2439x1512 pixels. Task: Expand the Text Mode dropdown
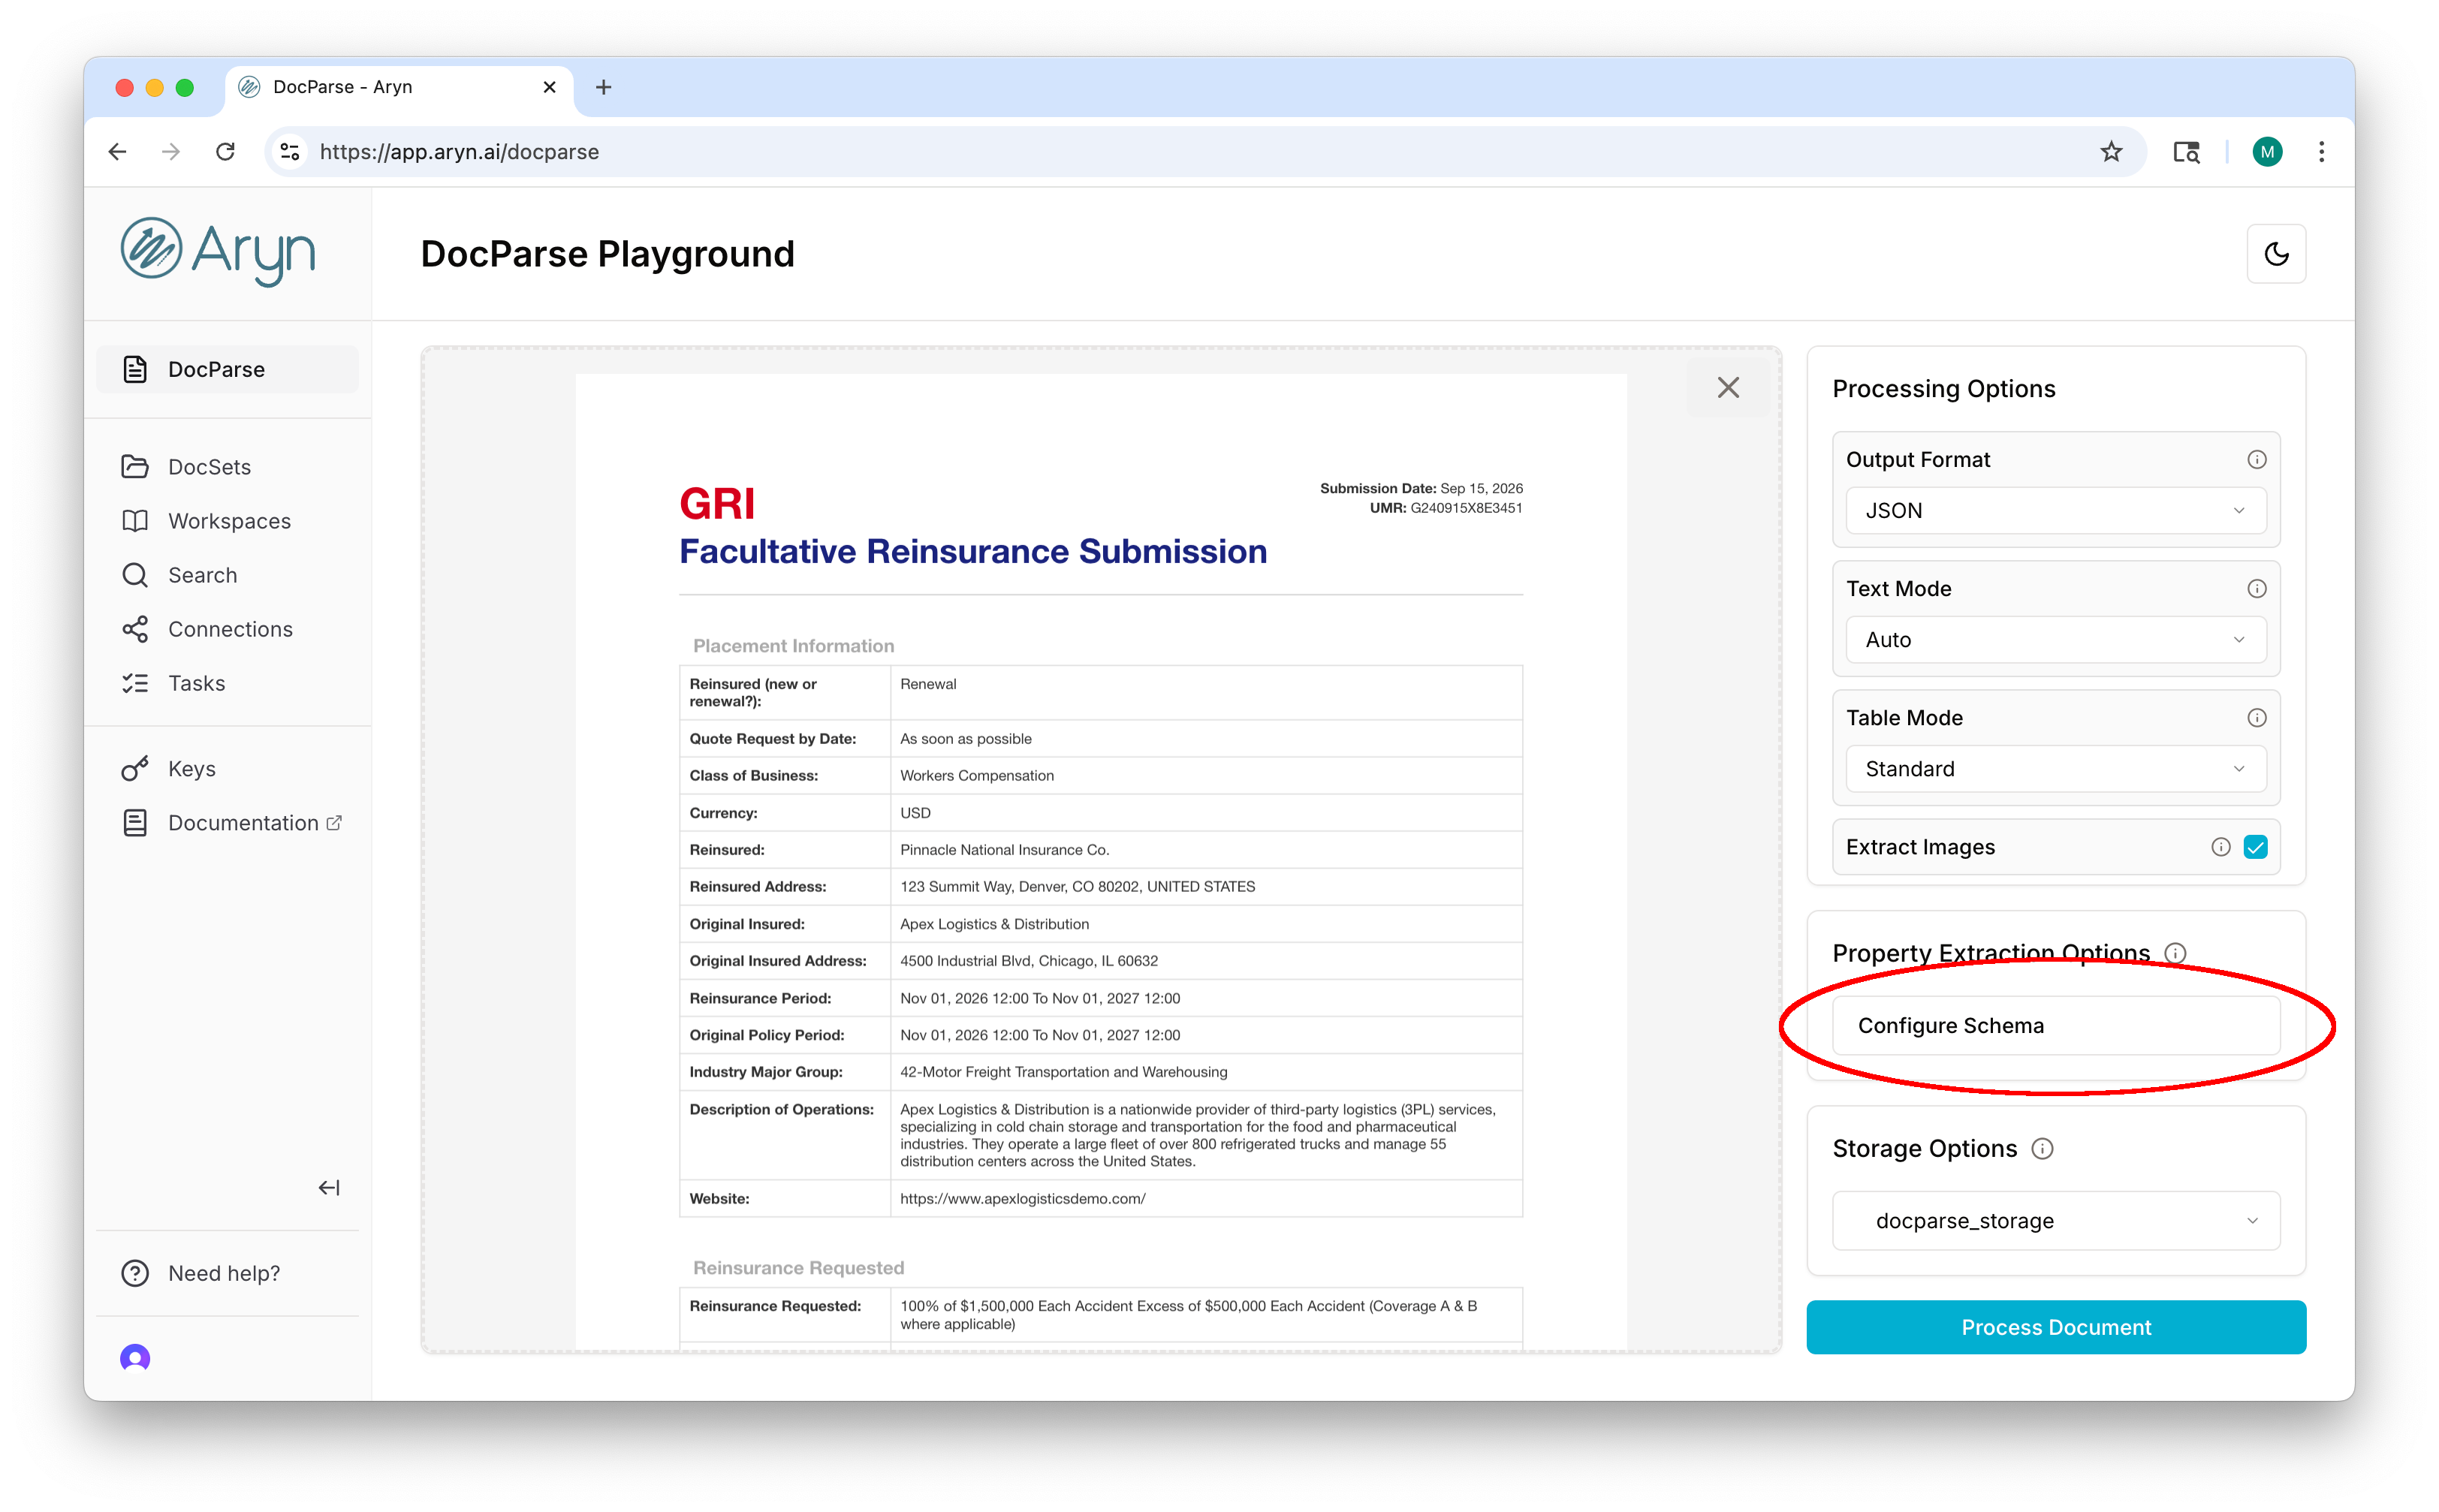click(x=2054, y=639)
